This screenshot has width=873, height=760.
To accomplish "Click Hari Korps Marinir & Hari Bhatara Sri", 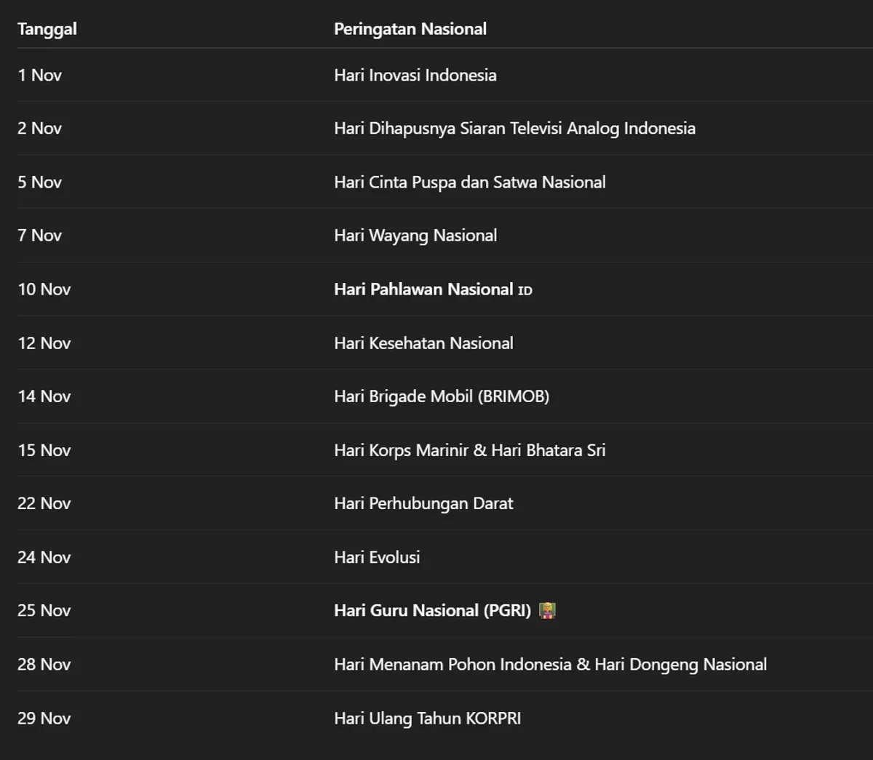I will pos(469,450).
